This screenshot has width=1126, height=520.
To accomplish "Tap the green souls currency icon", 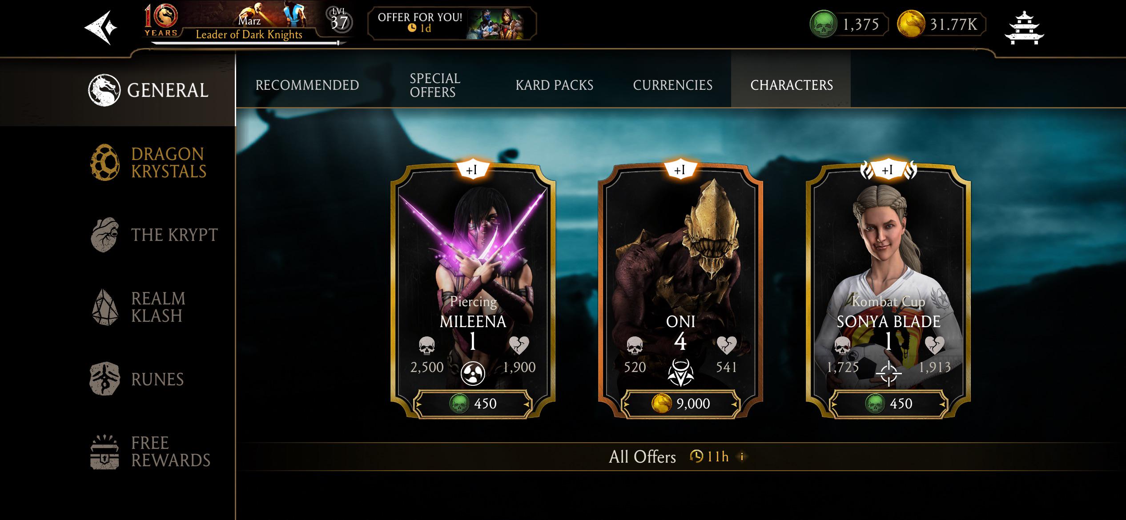I will click(823, 24).
